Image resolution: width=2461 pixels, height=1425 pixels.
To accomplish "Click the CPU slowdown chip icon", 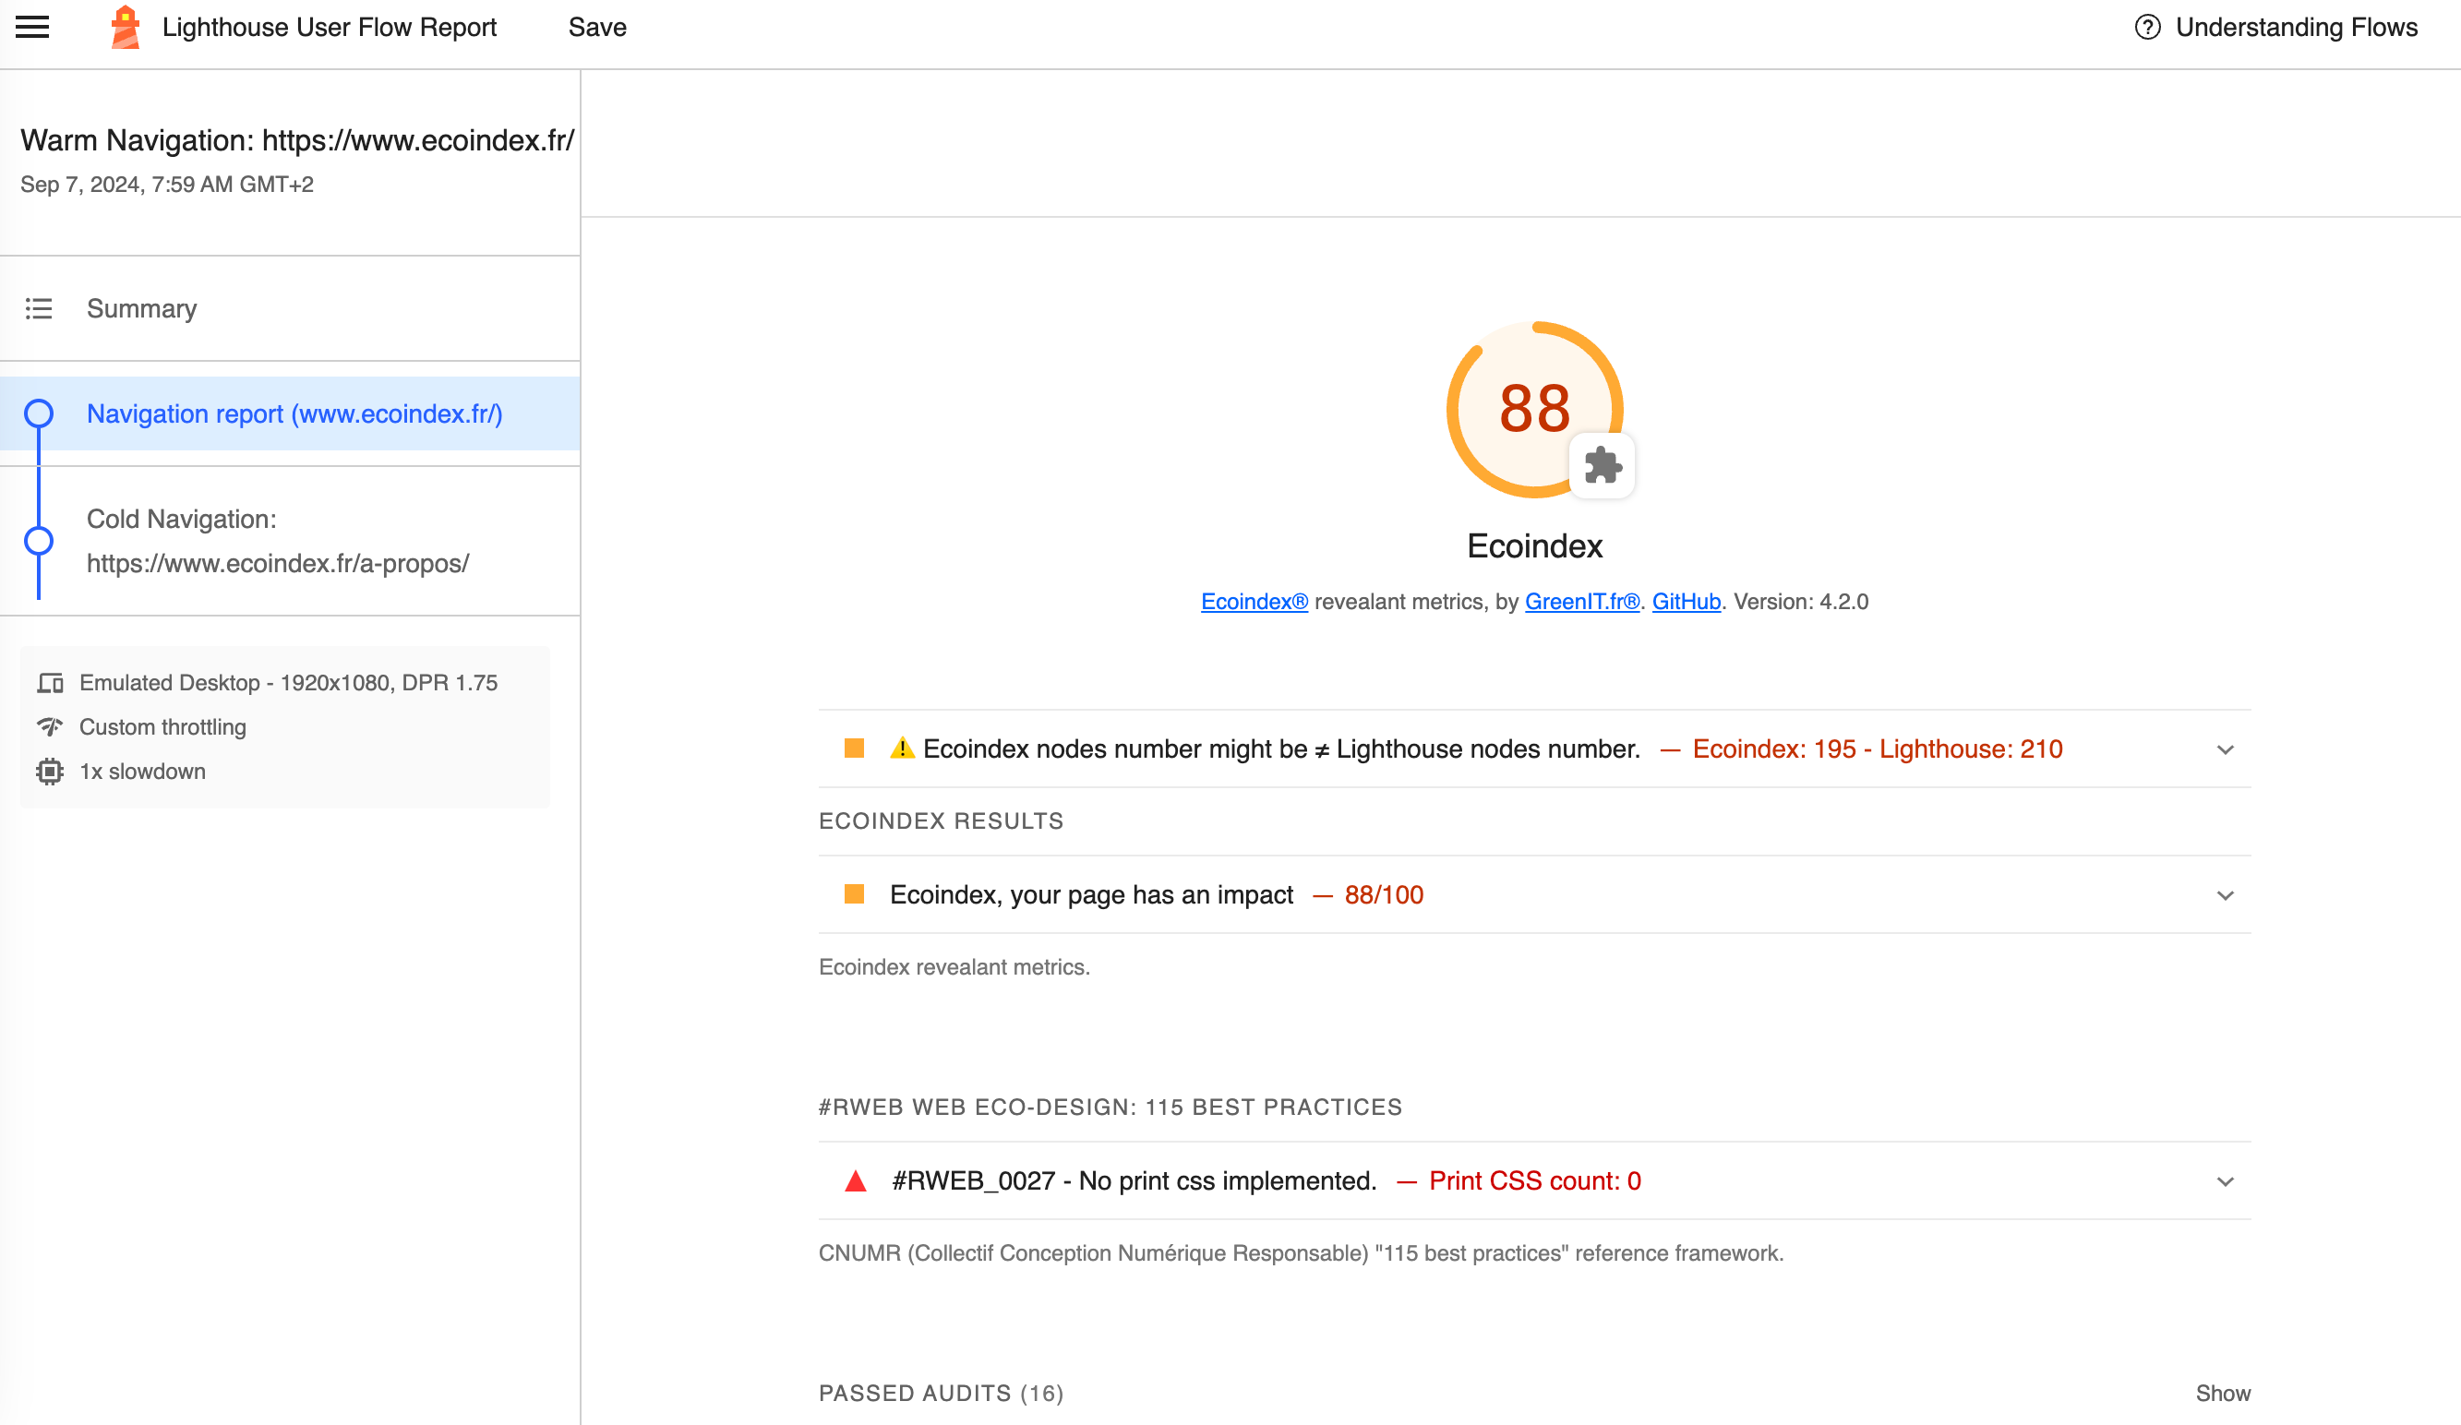I will pyautogui.click(x=50, y=772).
